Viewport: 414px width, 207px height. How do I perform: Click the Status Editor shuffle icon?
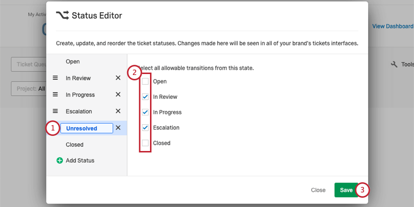(x=62, y=15)
